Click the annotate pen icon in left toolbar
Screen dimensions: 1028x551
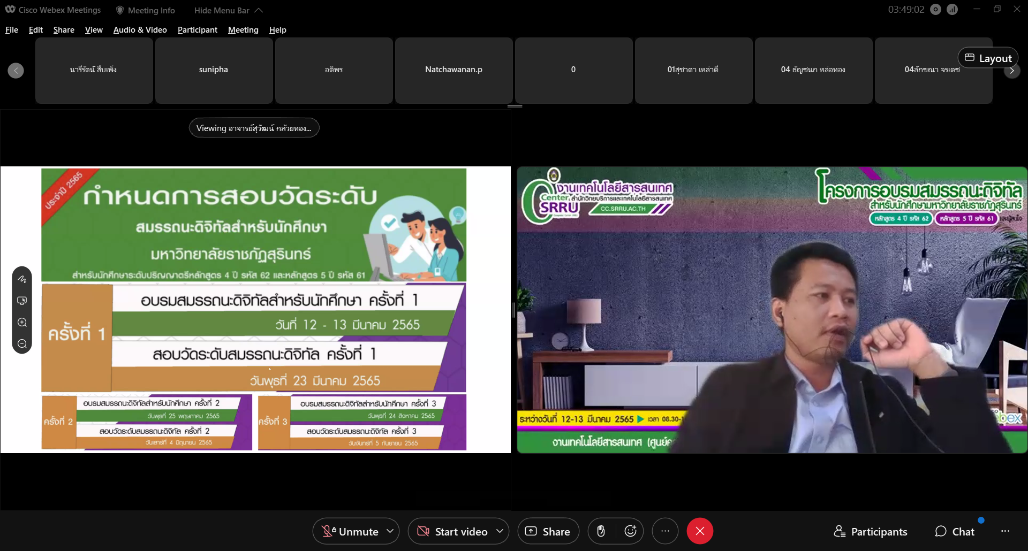click(x=22, y=279)
